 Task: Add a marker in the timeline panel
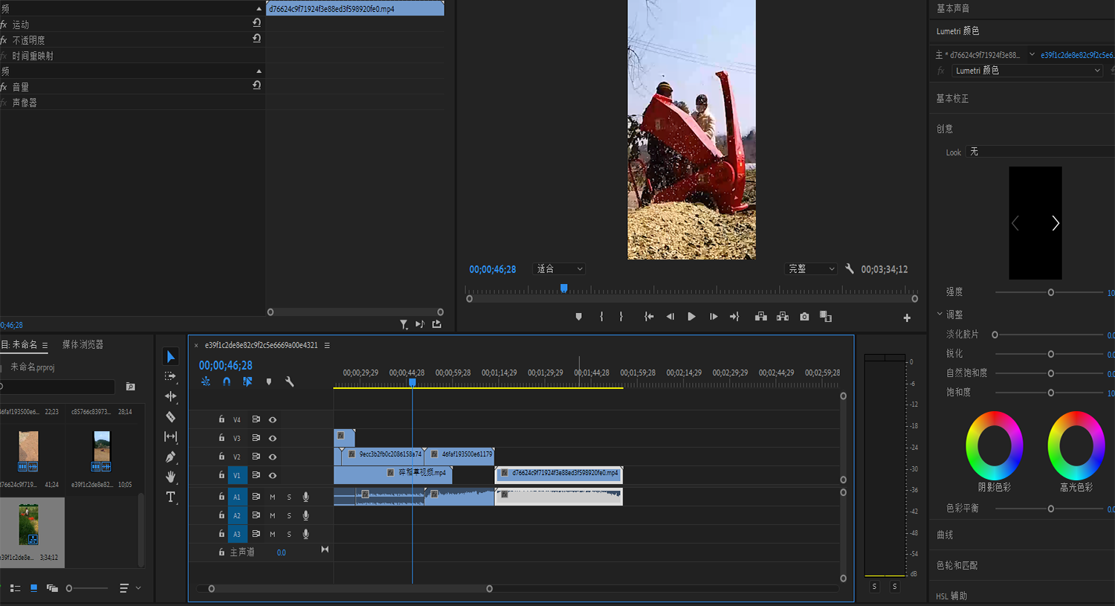268,381
